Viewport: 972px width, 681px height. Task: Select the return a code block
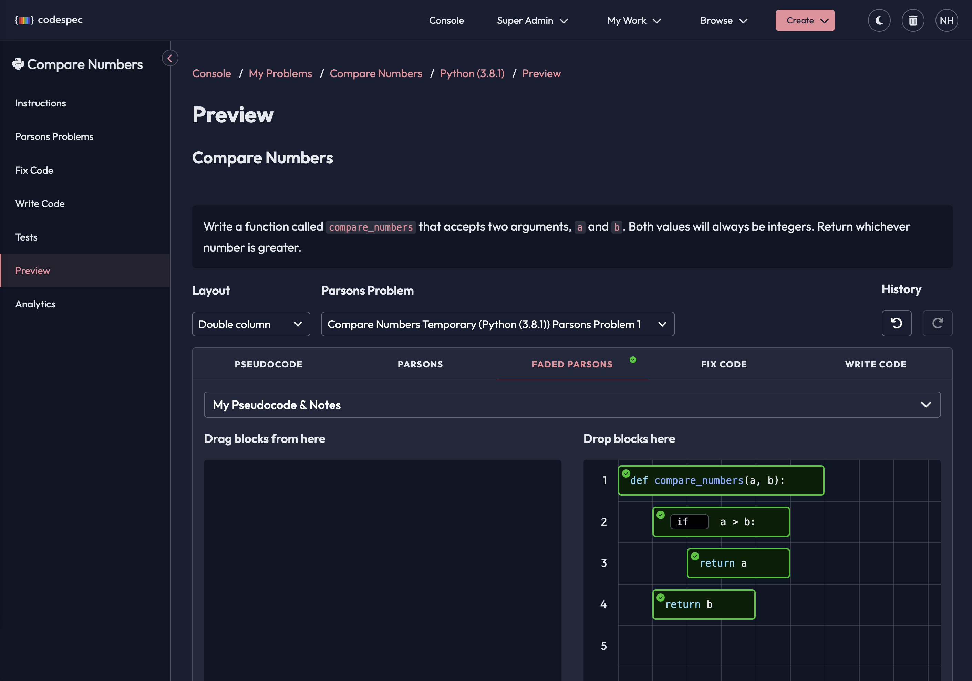tap(738, 563)
